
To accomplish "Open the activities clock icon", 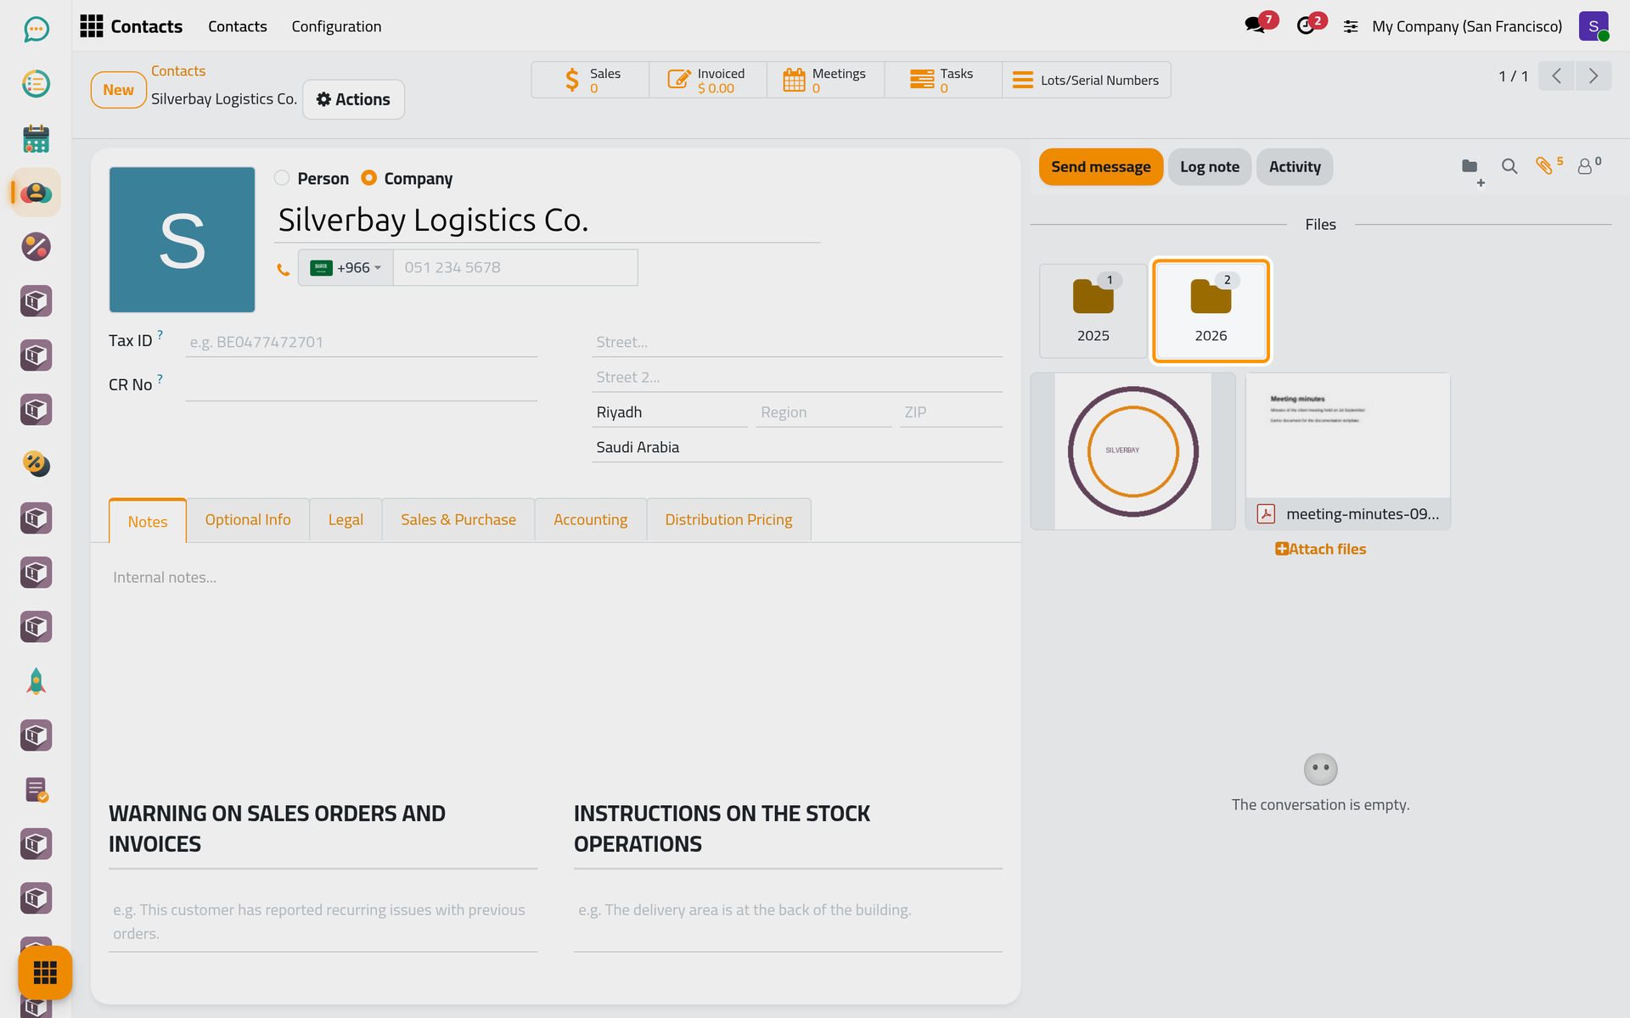I will click(x=1306, y=26).
